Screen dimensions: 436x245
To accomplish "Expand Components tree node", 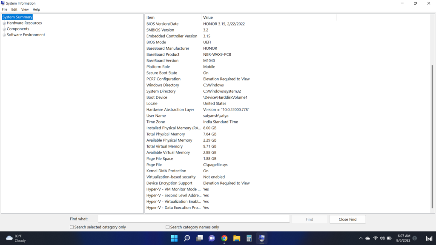I will tap(4, 29).
